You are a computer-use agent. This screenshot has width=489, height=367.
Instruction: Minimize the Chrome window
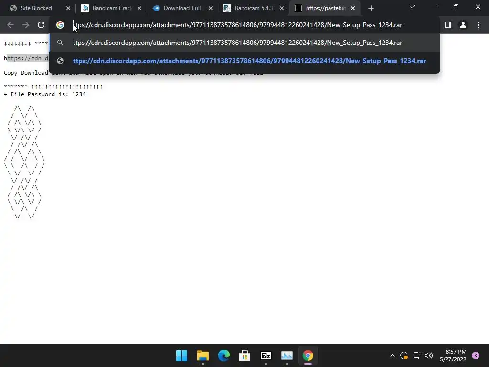pos(434,7)
